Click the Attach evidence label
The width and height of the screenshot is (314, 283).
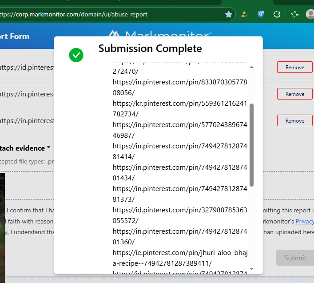(25, 148)
